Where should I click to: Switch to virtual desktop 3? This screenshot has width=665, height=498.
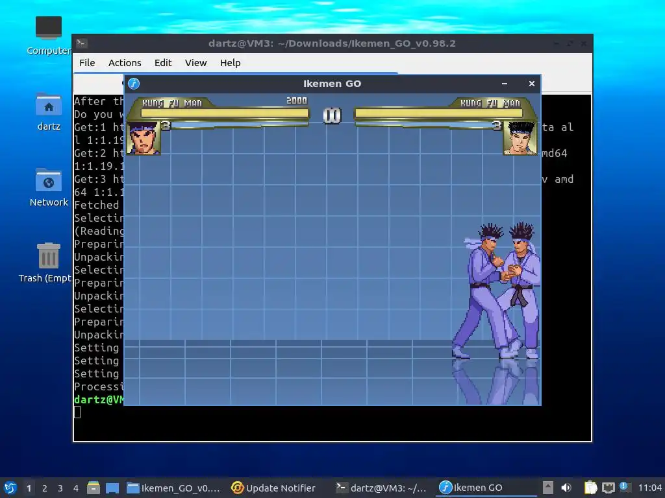[x=60, y=488]
